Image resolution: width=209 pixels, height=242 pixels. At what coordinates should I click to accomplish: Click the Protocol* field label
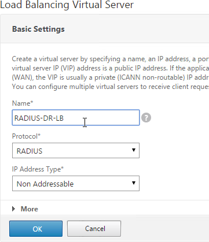click(26, 136)
